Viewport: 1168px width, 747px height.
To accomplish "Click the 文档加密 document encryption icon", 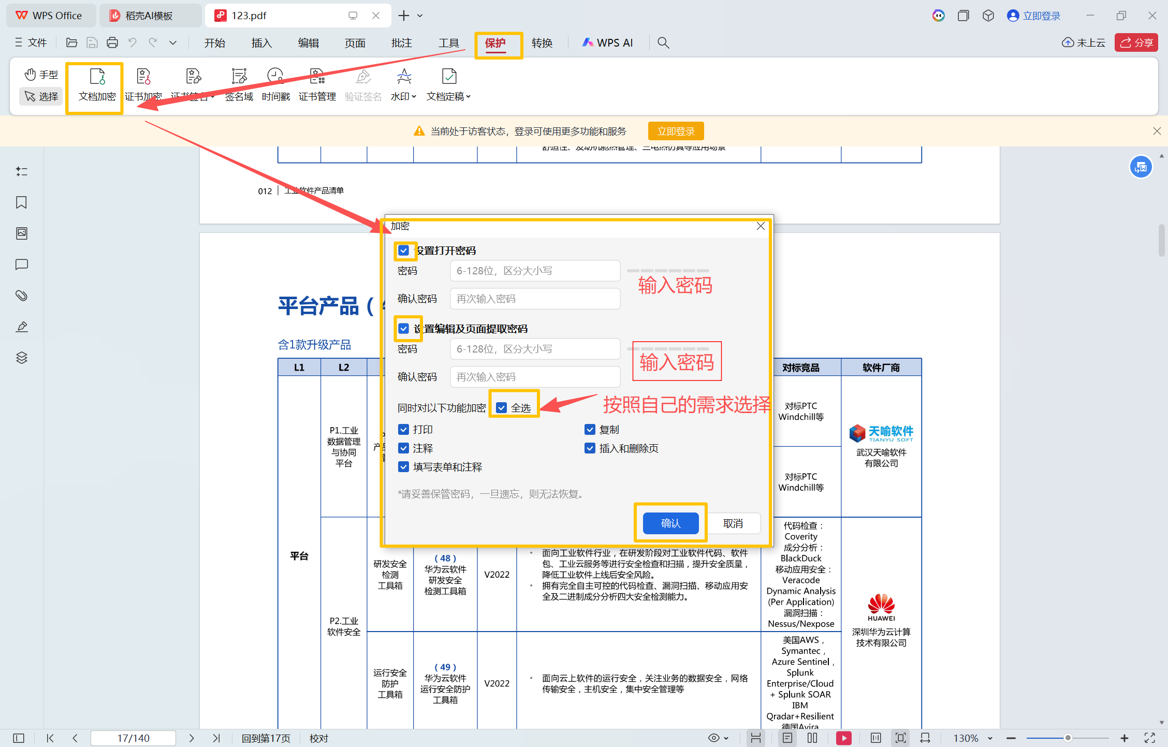I will (x=97, y=78).
